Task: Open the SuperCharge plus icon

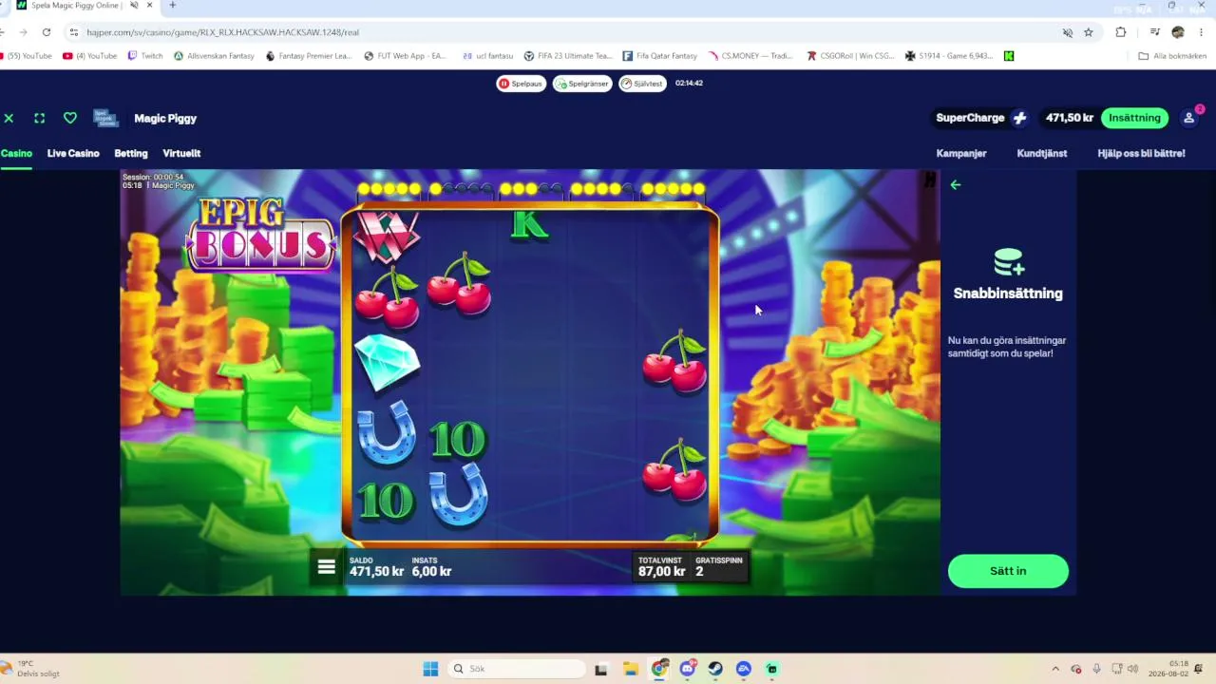Action: point(1019,118)
